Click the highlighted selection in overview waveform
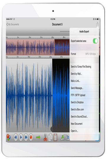 pyautogui.click(x=62, y=47)
